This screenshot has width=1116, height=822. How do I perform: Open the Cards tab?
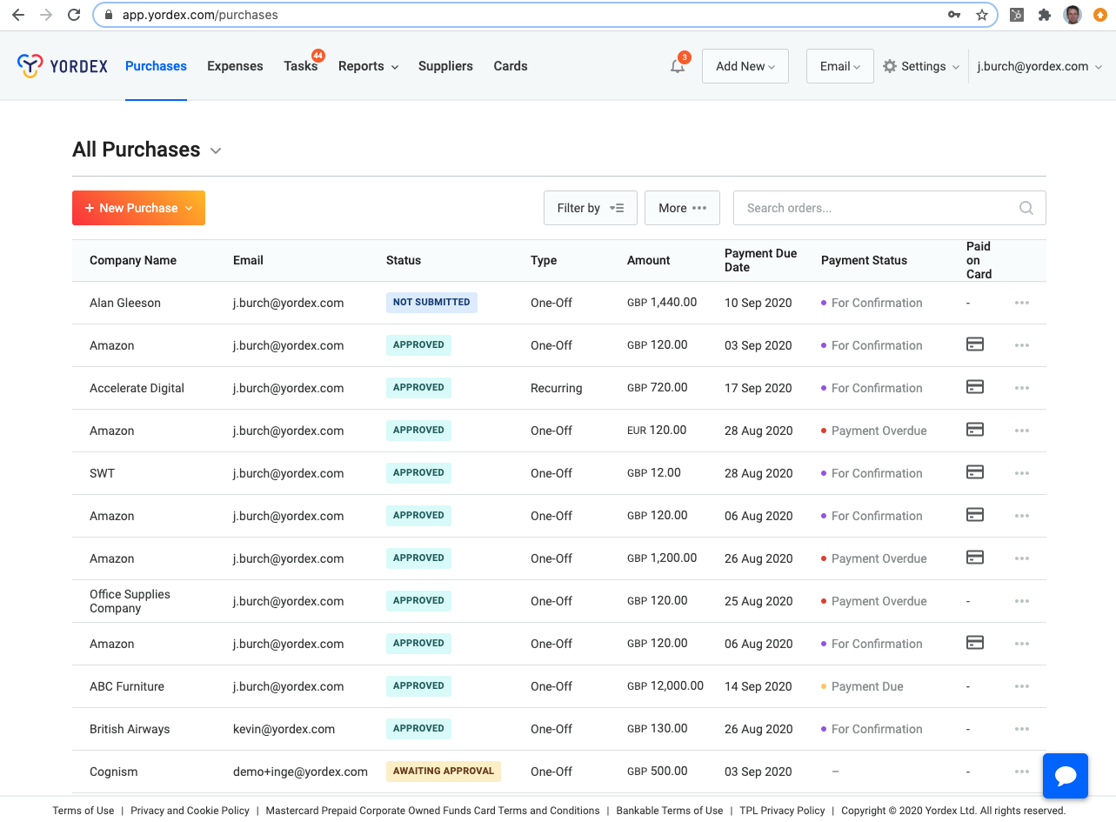coord(511,66)
